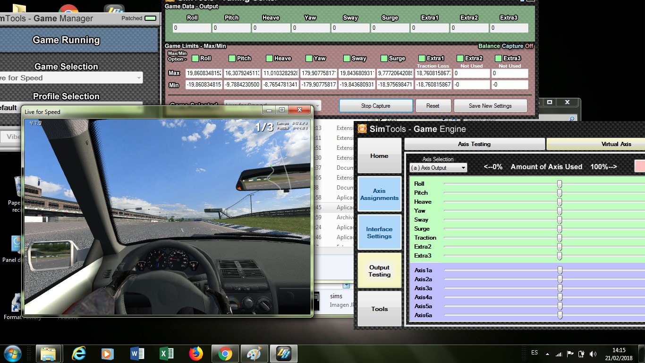Viewport: 645px width, 363px height.
Task: Open Axis Assignments section
Action: click(379, 194)
